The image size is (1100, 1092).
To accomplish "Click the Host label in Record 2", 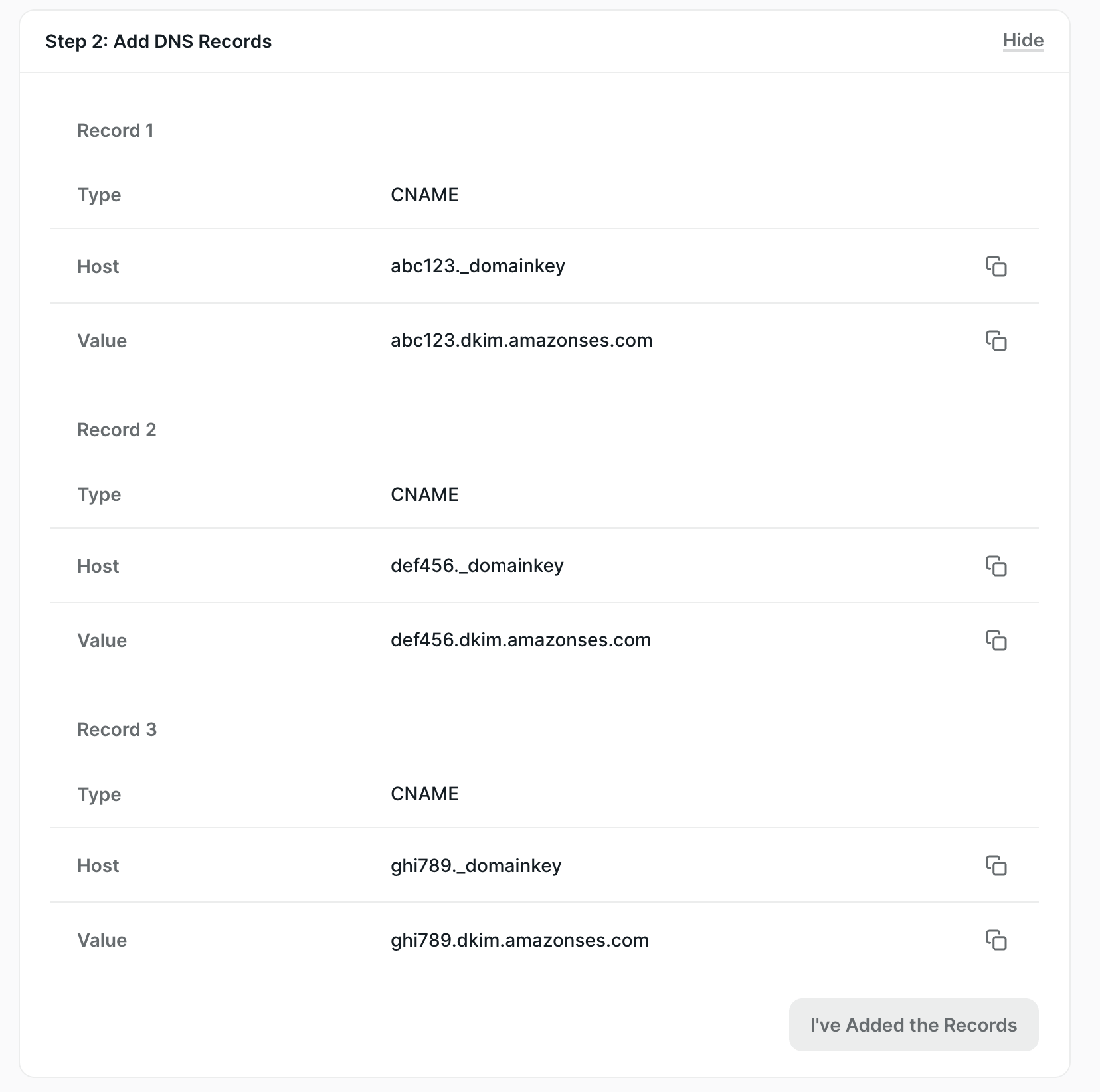I will (x=98, y=566).
